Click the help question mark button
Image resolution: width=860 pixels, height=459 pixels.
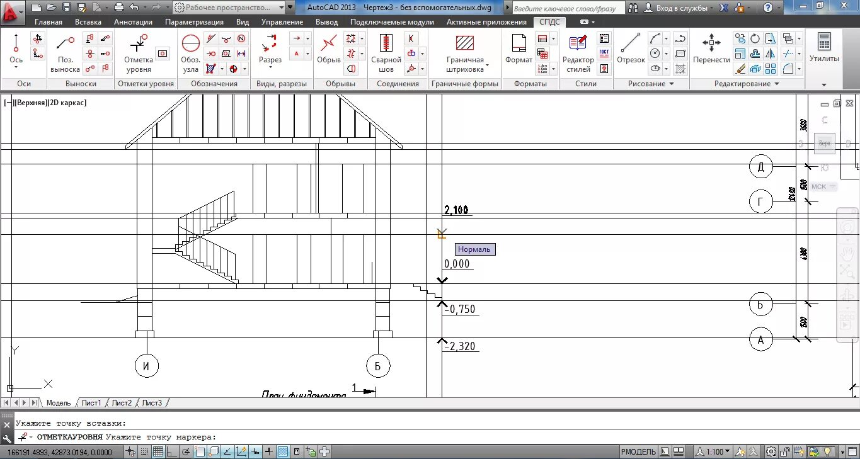[767, 8]
